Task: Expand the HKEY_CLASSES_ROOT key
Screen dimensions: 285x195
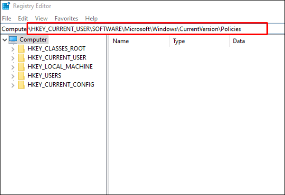Action: [x=13, y=49]
